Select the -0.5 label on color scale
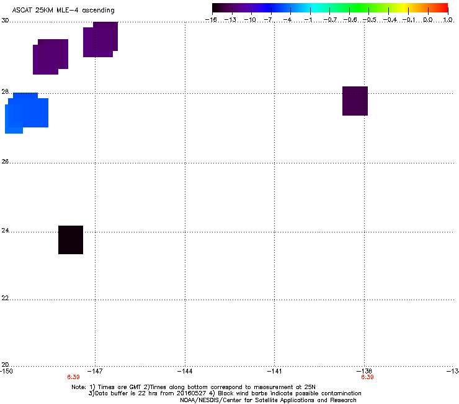Viewport: 459px width, 404px height. click(369, 20)
